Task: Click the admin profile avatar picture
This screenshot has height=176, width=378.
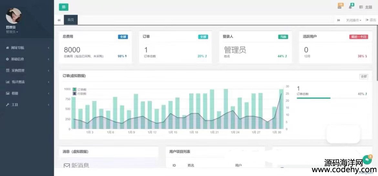Action: point(14,16)
